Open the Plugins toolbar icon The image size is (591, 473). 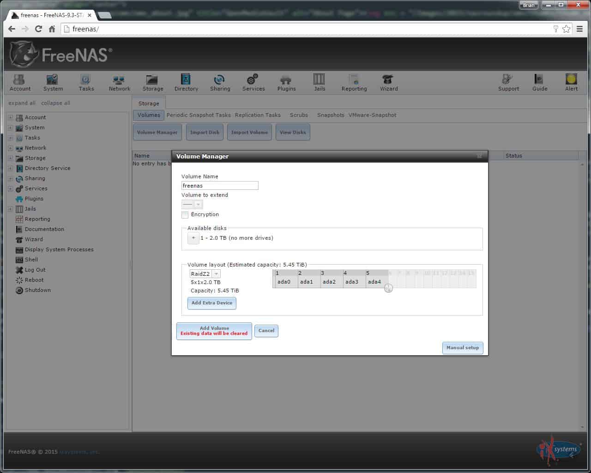[286, 83]
